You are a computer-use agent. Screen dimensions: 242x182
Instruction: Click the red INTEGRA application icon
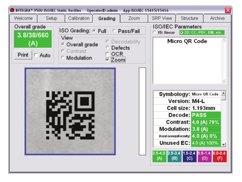coord(12,10)
